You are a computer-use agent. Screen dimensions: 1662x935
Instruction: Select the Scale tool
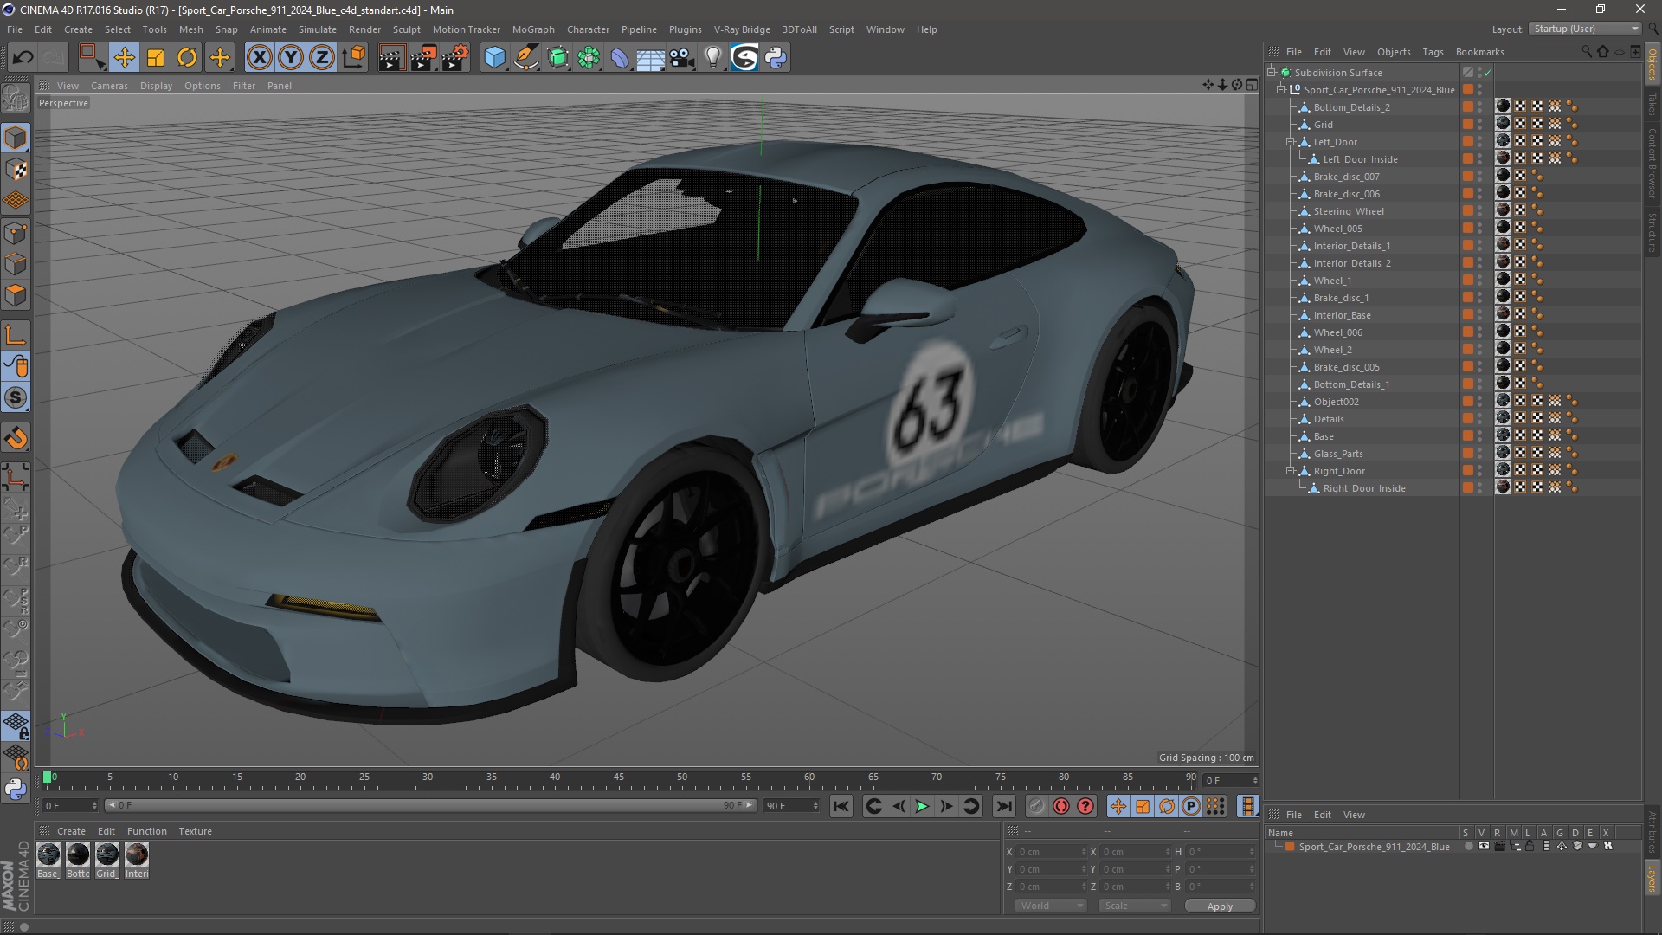pyautogui.click(x=156, y=57)
